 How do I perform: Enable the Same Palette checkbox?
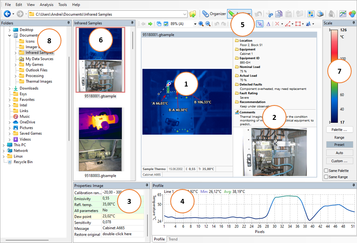(326, 171)
